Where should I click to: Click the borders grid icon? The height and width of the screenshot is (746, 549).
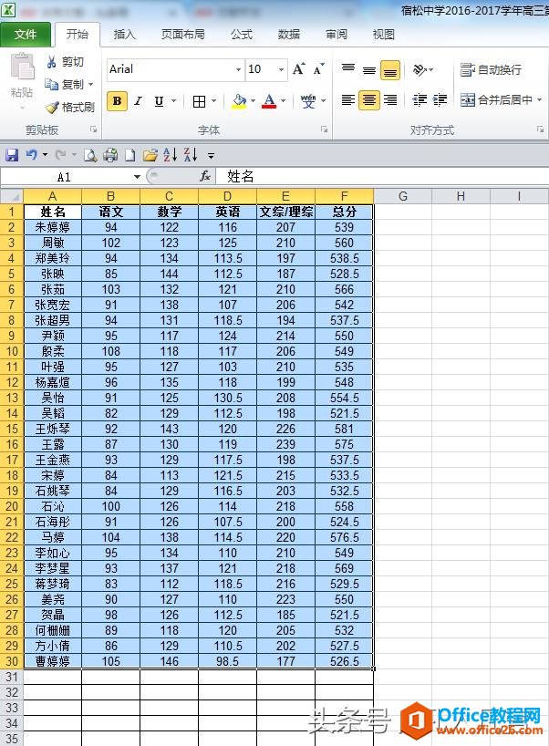(x=199, y=101)
